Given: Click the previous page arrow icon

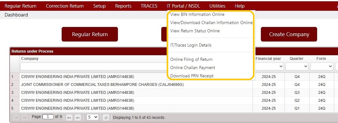Looking at the screenshot, I should [x=24, y=118].
